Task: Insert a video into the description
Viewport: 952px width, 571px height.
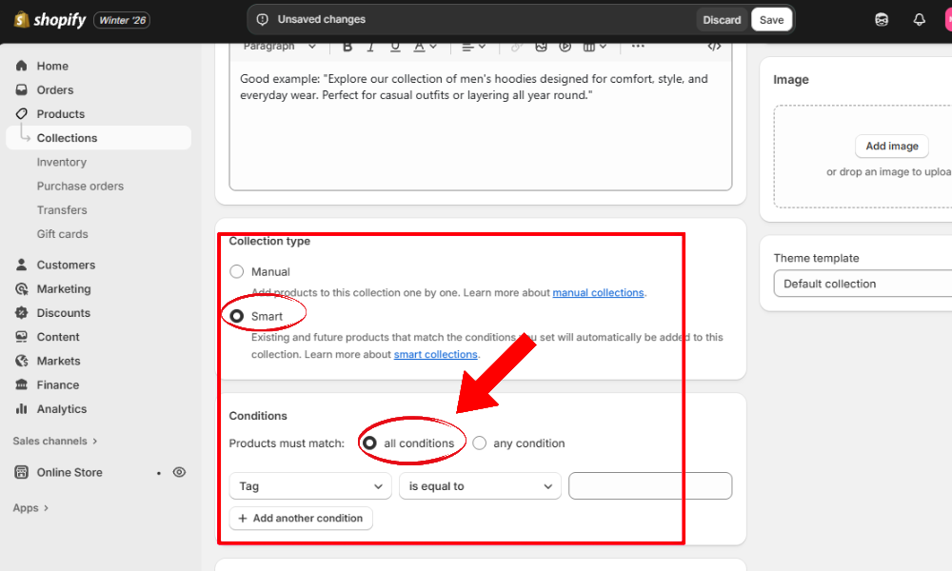Action: point(565,46)
